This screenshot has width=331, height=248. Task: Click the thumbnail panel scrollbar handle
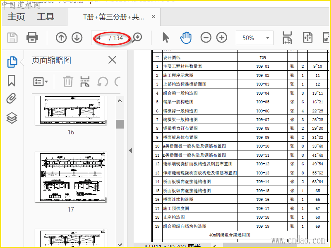coord(120,124)
